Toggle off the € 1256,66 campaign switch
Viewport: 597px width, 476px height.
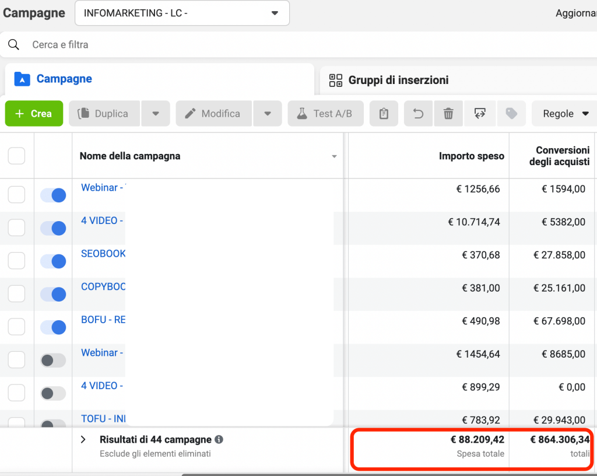pyautogui.click(x=53, y=195)
